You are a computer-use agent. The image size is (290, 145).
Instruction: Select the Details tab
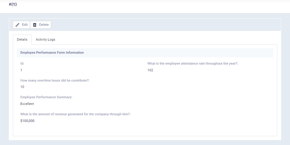point(22,39)
